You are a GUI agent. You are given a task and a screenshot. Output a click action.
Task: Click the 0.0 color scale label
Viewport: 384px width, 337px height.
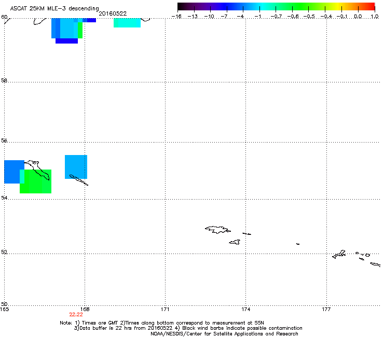click(358, 17)
